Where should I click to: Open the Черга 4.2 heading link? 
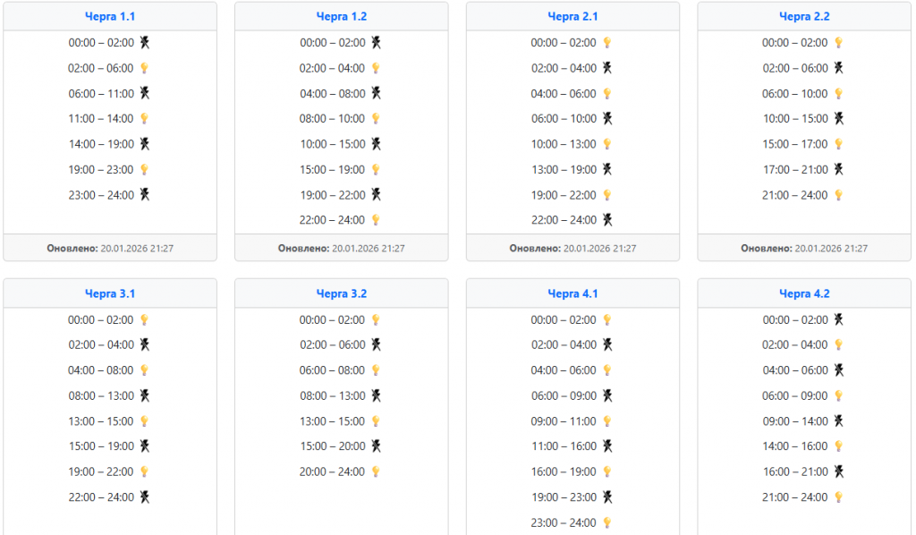click(x=804, y=293)
